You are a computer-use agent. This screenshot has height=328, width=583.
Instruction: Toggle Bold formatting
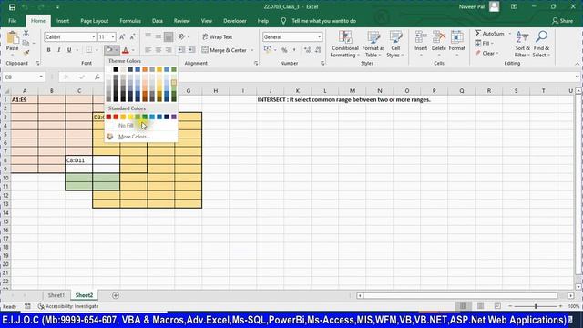48,50
